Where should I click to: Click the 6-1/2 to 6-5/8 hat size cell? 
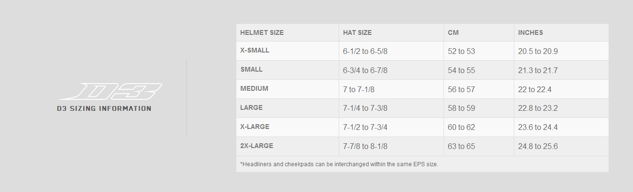[x=365, y=51]
